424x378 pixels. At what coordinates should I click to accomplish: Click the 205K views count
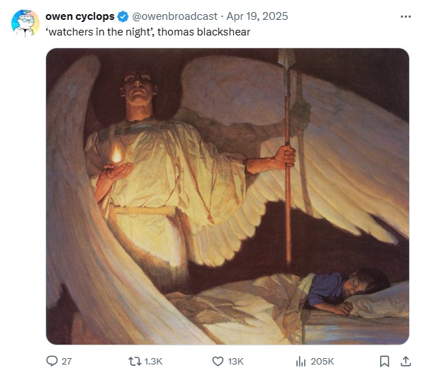point(323,361)
